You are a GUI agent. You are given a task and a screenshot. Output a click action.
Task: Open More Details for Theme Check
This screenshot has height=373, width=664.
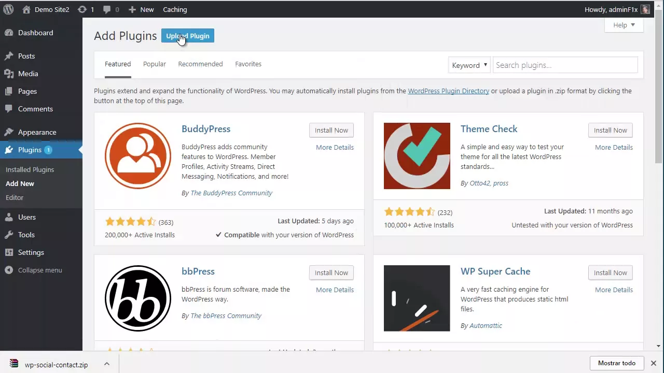pyautogui.click(x=614, y=147)
